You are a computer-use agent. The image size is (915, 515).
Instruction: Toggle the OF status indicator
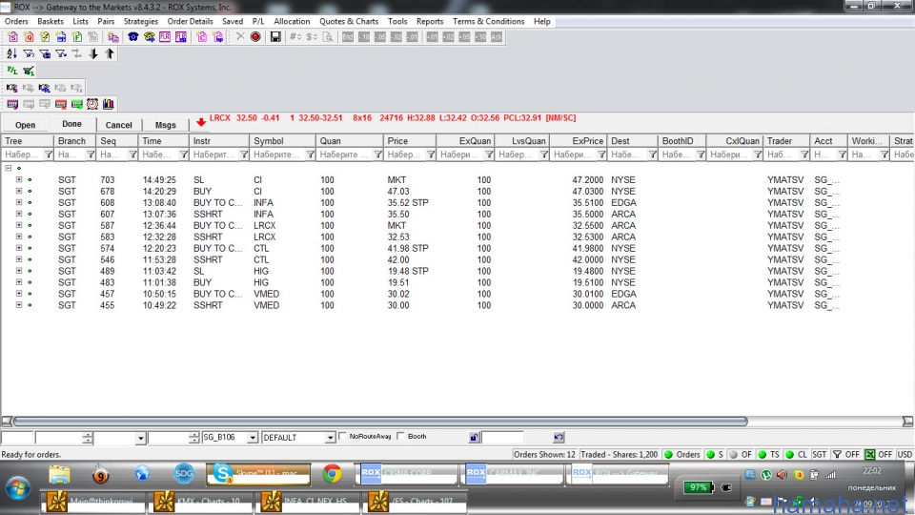741,454
